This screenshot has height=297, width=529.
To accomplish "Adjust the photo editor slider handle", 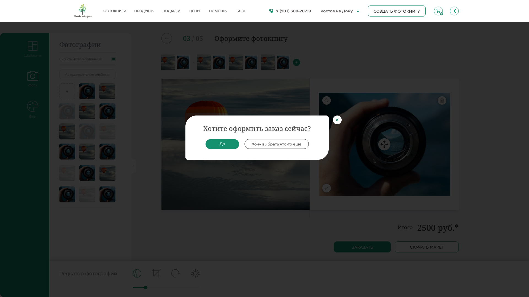I will [x=145, y=288].
